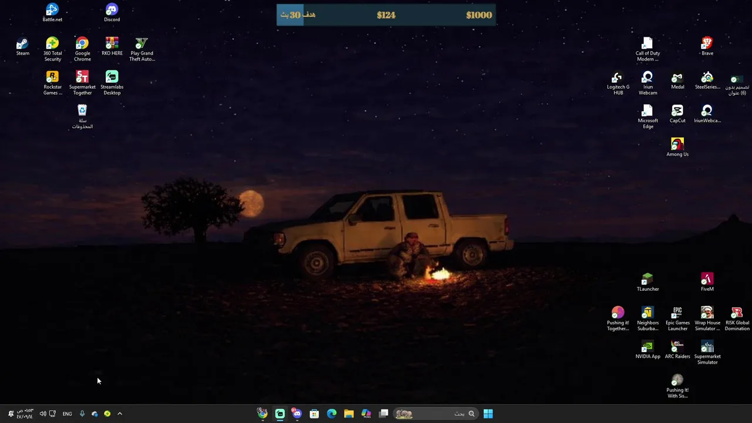Select Logitech G HUB icon
This screenshot has height=423, width=752.
[x=618, y=83]
